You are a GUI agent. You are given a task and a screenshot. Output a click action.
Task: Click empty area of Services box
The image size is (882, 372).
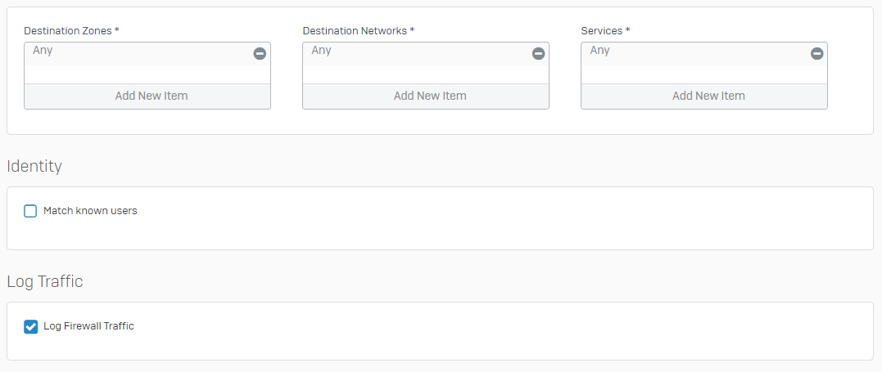tap(704, 74)
